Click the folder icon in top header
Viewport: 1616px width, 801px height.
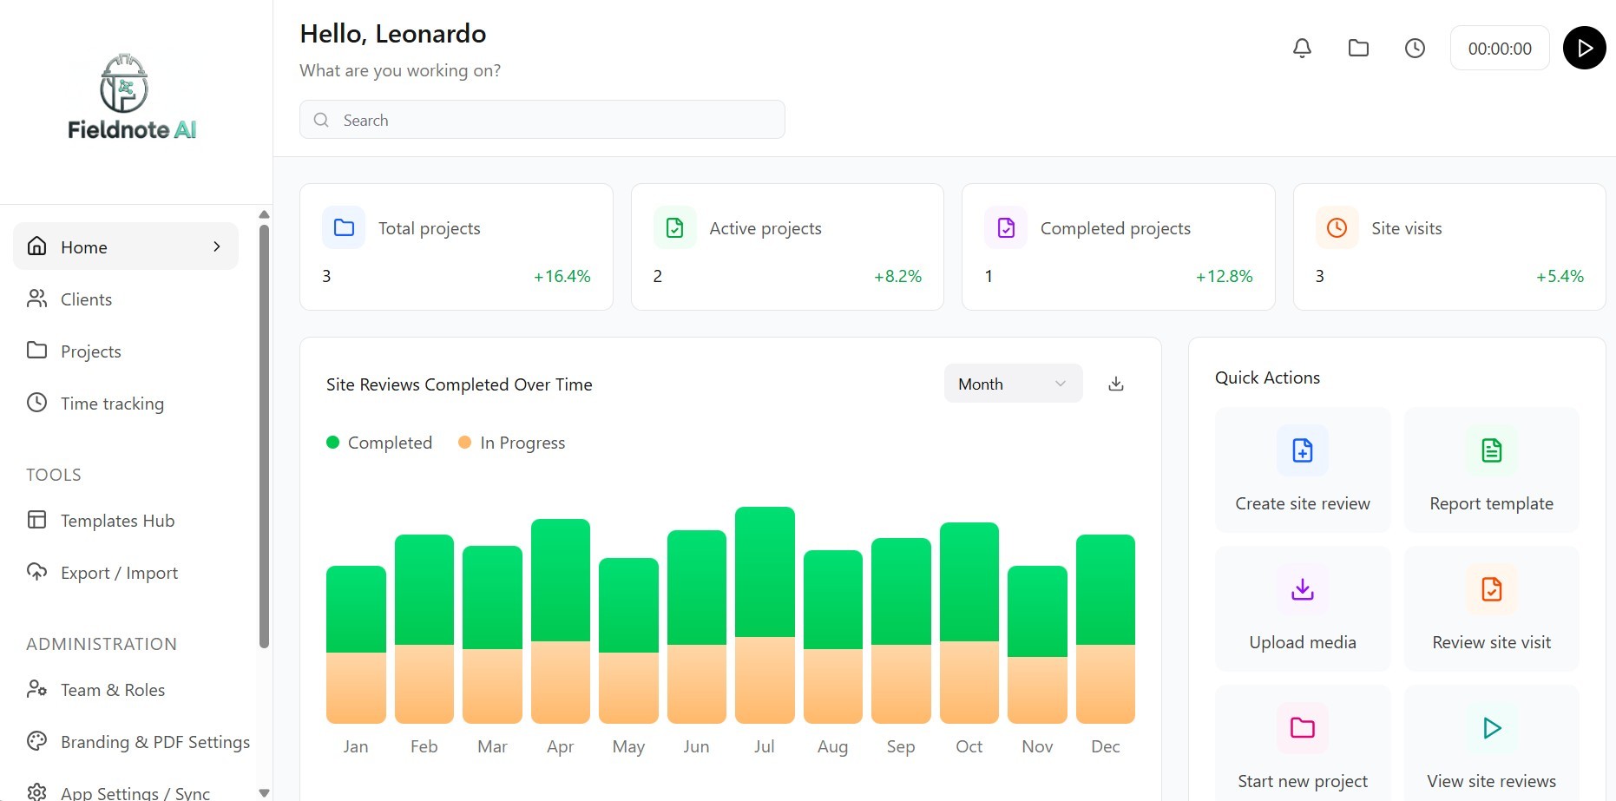coord(1358,49)
